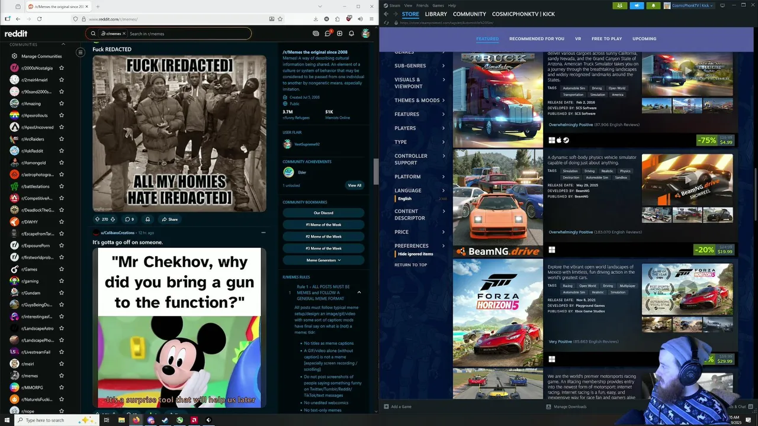Click the Reddit page vertical scrollbar
758x426 pixels.
pyautogui.click(x=375, y=172)
